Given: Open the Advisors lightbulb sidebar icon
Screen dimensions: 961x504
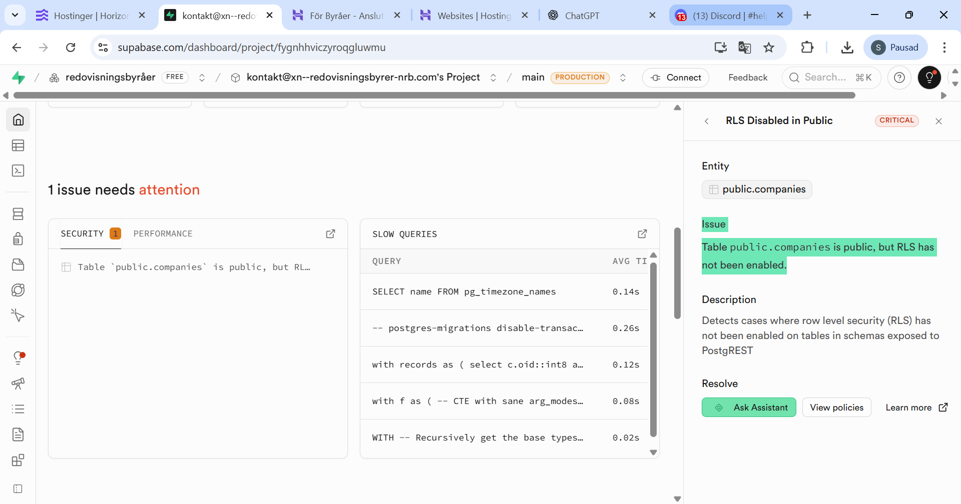Looking at the screenshot, I should [x=18, y=358].
